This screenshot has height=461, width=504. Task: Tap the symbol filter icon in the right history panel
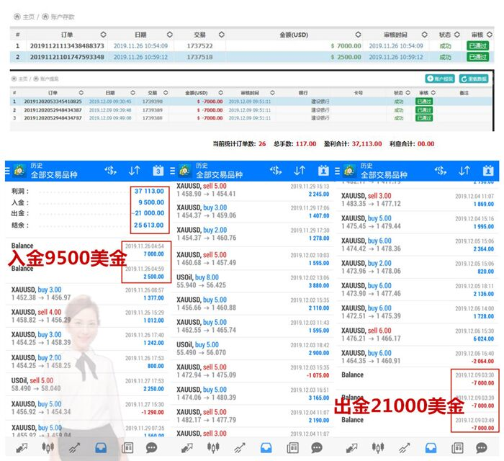point(441,171)
